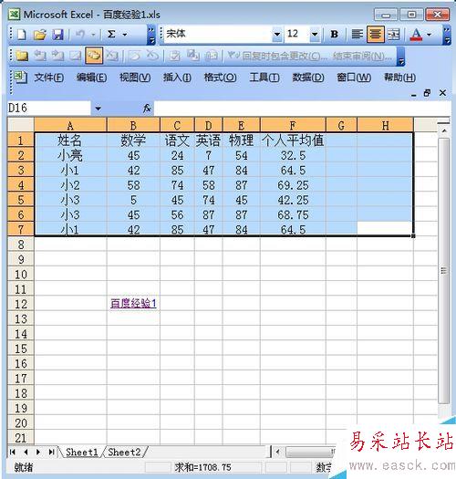Create a new blank workbook
456x479 pixels.
tap(21, 35)
